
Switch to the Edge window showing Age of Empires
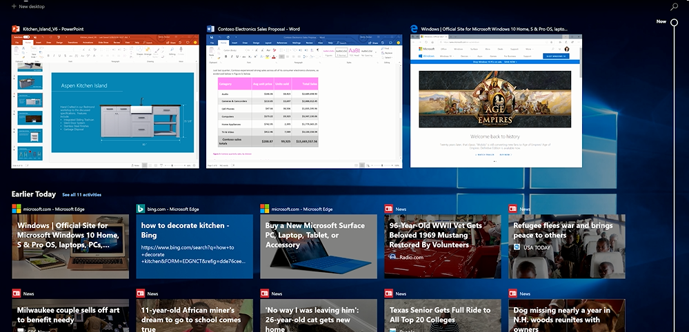496,101
